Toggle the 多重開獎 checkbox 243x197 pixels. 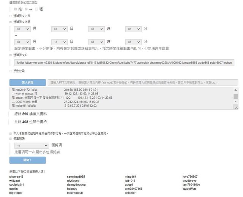pos(11,139)
